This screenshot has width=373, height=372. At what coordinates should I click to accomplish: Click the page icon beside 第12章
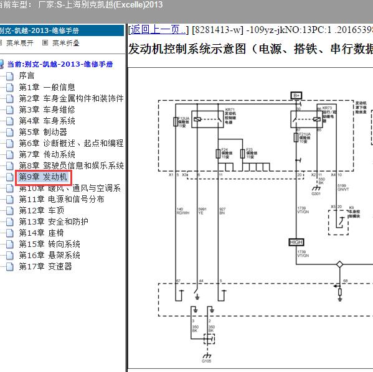click(10, 211)
